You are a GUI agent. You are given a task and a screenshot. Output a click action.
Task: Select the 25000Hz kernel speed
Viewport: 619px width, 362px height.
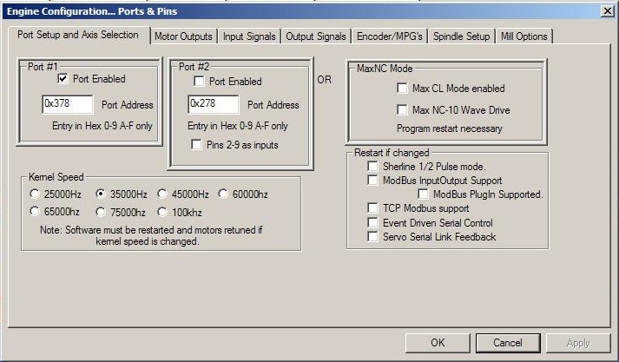[36, 194]
